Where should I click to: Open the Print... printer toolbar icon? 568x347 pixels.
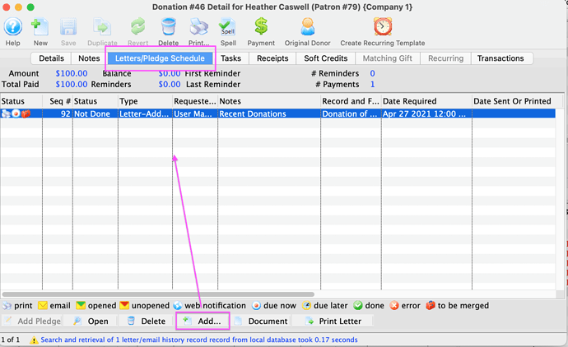pyautogui.click(x=199, y=27)
